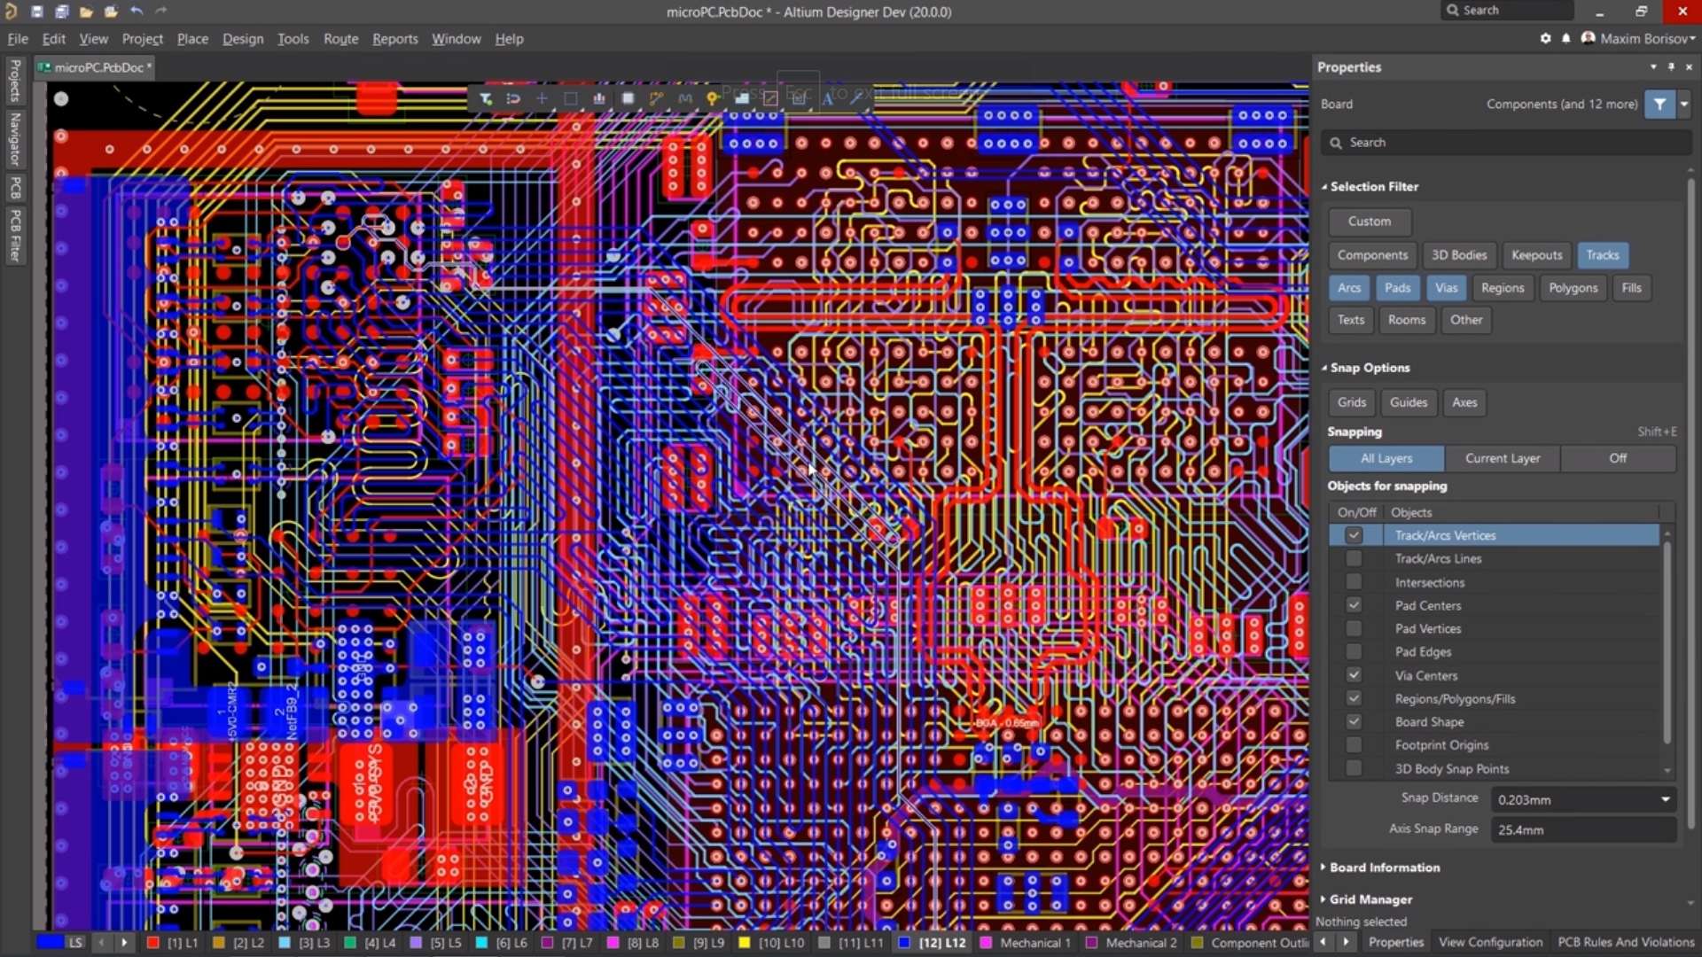Click the Redo arrow icon
1702x957 pixels.
click(161, 12)
